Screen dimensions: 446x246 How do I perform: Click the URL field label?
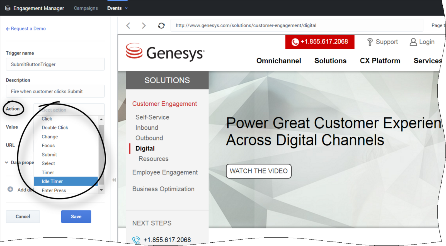[10, 145]
